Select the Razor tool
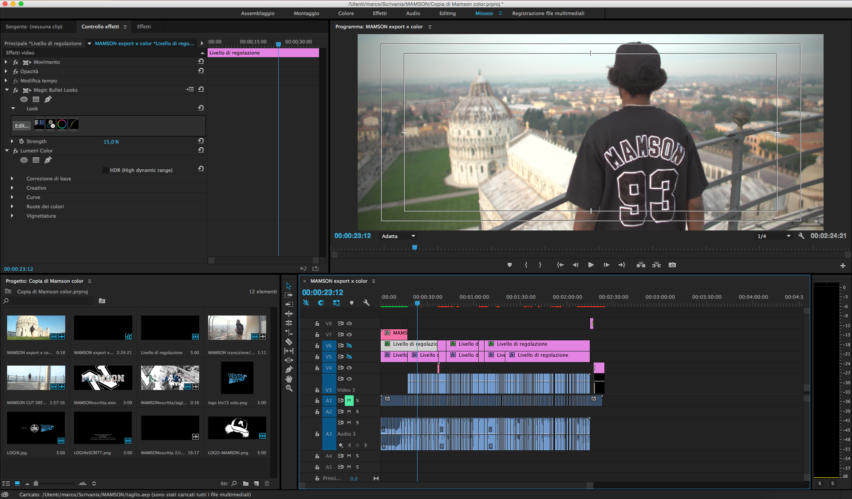 click(289, 342)
